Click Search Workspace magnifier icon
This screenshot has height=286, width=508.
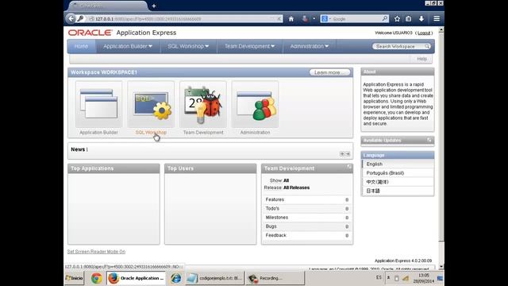pos(427,46)
